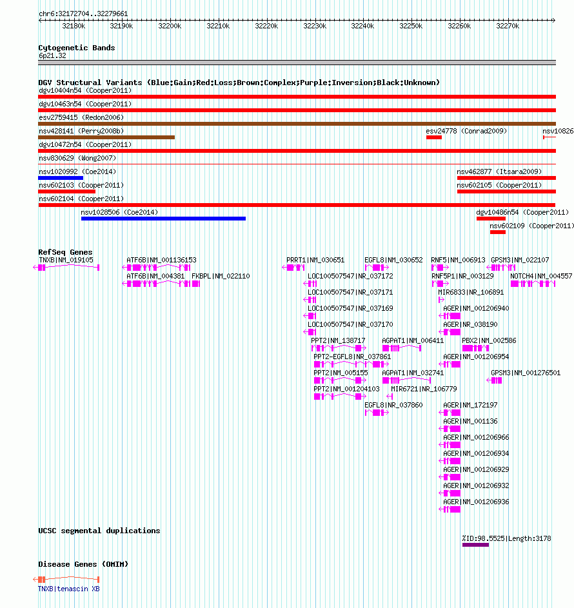This screenshot has height=608, width=574.
Task: Open the AGER|NM_001206954 gene label
Action: (476, 357)
